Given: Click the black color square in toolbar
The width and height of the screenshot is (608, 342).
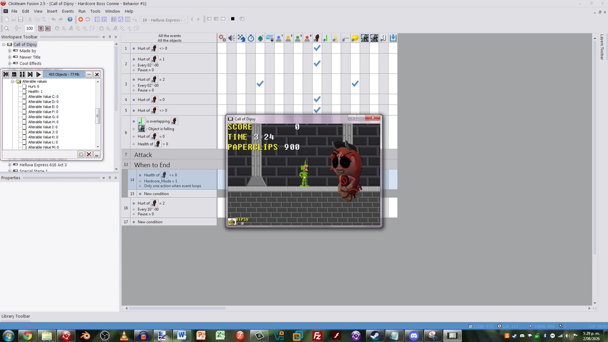Looking at the screenshot, I should point(233,19).
